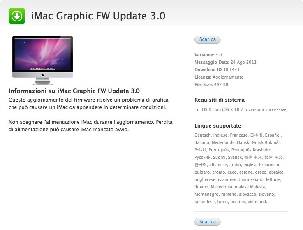Click the iMac stand in product image
Viewport: 303px width, 230px height.
coord(42,81)
